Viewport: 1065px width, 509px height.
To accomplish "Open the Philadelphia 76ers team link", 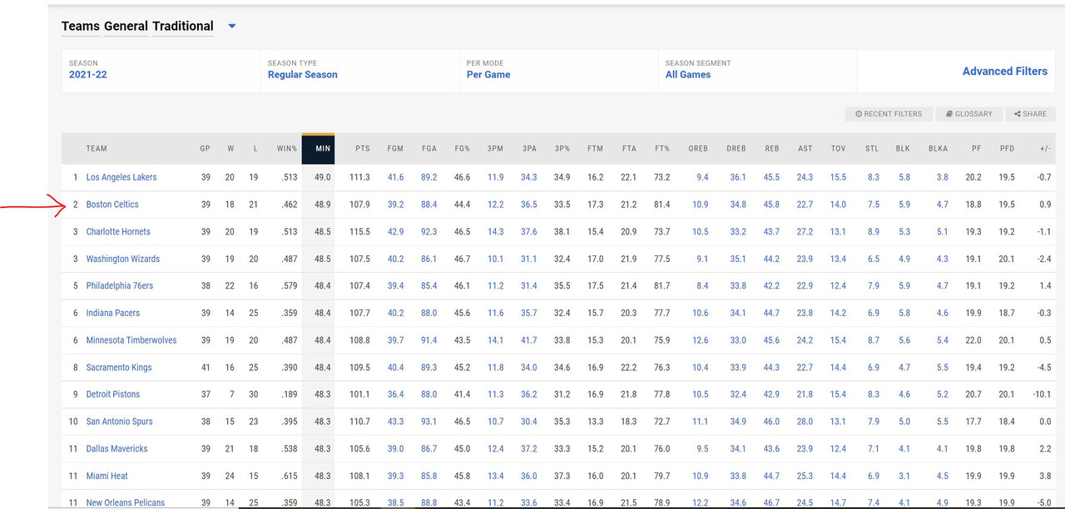I will pos(120,286).
